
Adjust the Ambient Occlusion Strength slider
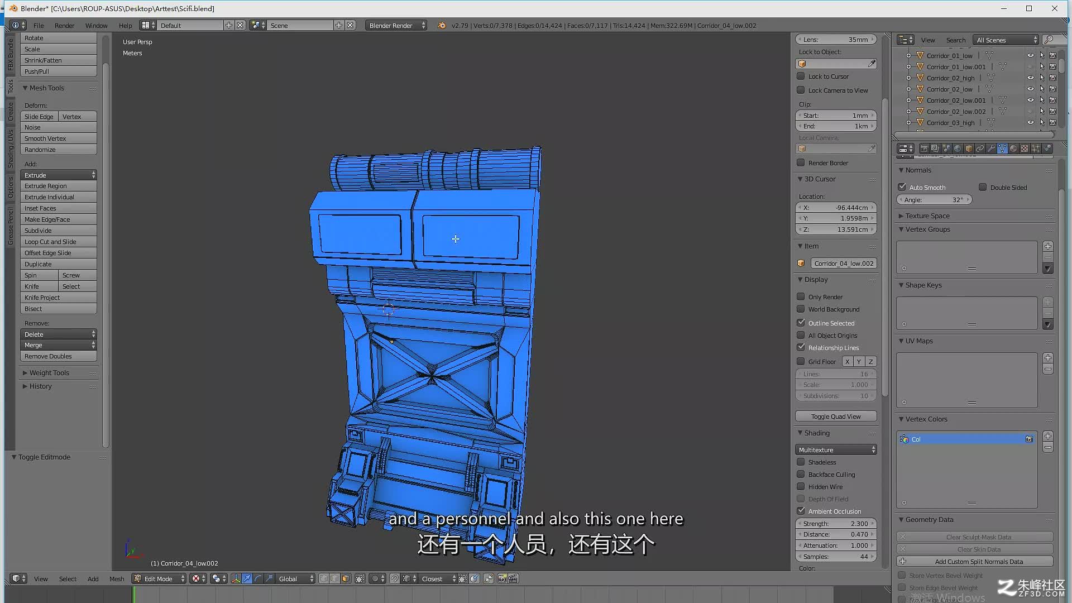click(836, 524)
